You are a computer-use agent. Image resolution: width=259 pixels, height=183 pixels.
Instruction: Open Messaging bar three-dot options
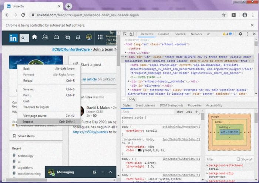[102, 172]
